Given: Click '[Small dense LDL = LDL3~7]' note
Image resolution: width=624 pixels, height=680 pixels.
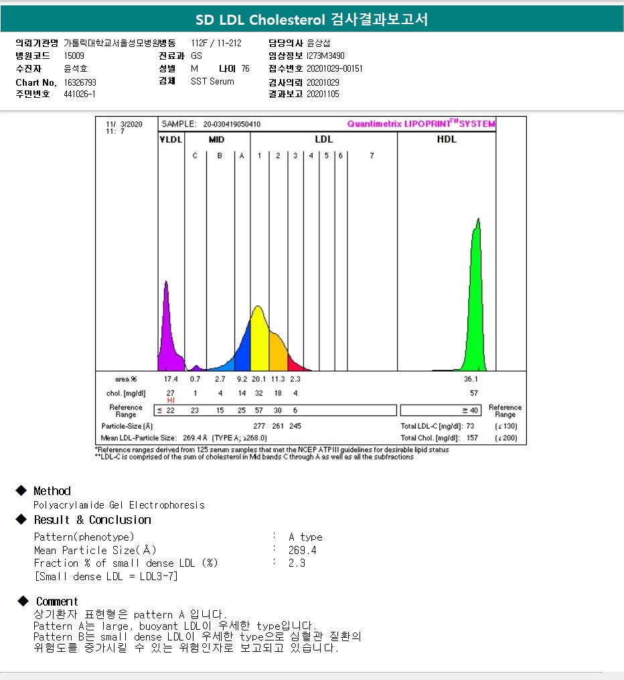Looking at the screenshot, I should [106, 576].
